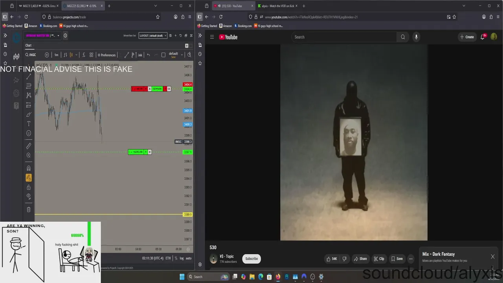Image resolution: width=503 pixels, height=283 pixels.
Task: Undo the last chart action
Action: coord(149,55)
